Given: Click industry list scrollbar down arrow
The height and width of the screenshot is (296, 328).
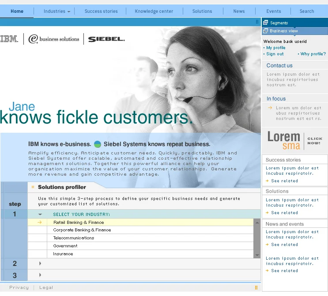Looking at the screenshot, I should 257,255.
